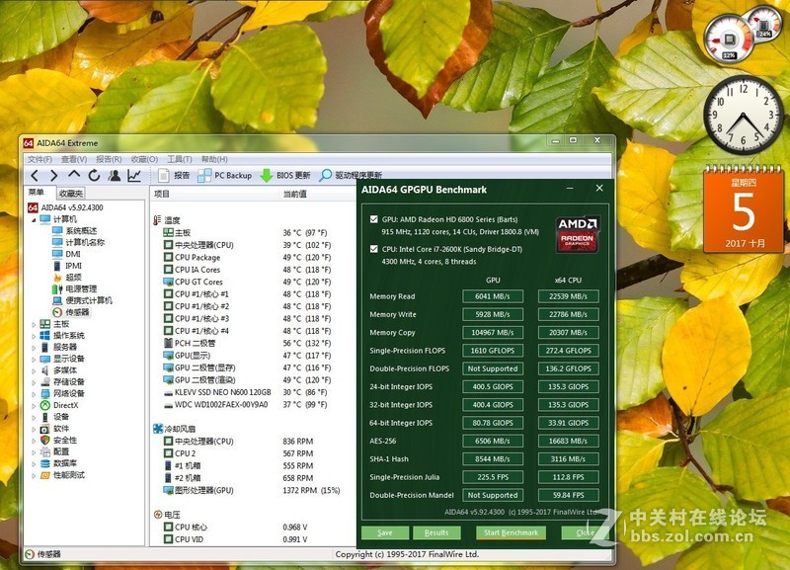Click the 驱动程序更新 toolbar button
Viewport: 790px width, 570px height.
[x=351, y=176]
